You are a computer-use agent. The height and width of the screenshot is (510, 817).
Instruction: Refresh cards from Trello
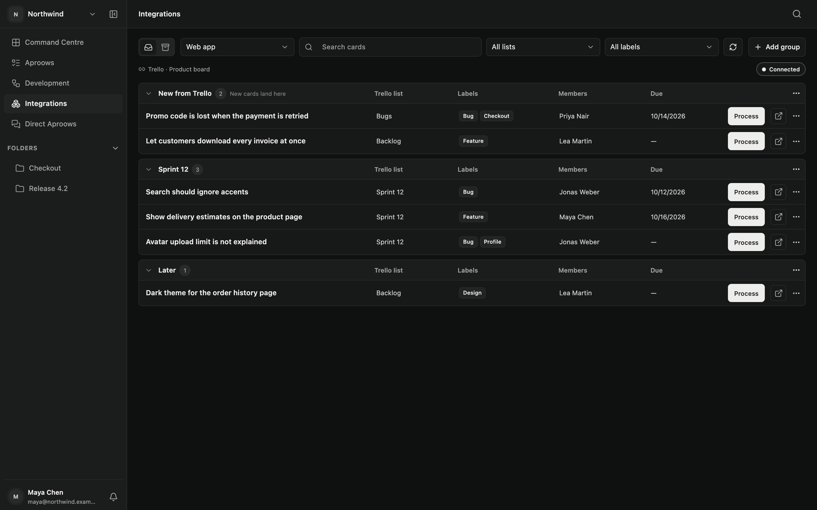(x=733, y=47)
